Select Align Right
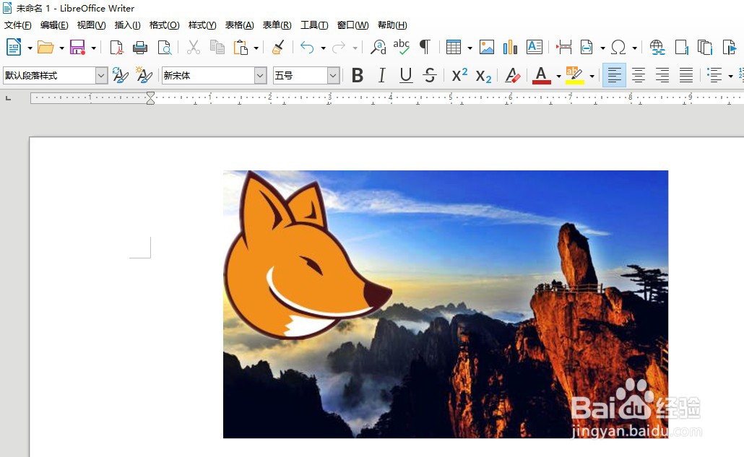744x457 pixels. tap(662, 75)
